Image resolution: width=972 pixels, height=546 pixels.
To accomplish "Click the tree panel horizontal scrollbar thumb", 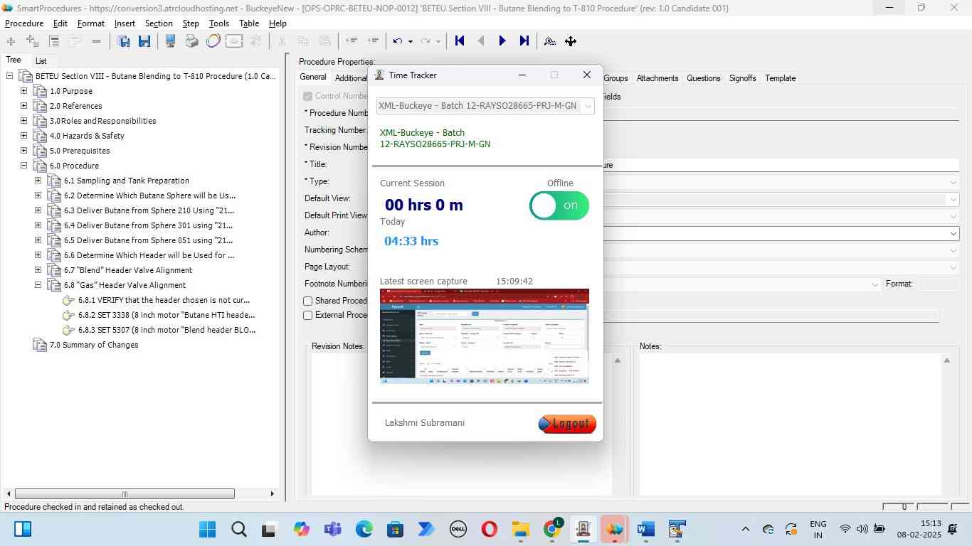I will point(125,494).
